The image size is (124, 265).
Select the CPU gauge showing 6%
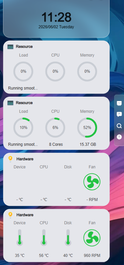coord(55,128)
